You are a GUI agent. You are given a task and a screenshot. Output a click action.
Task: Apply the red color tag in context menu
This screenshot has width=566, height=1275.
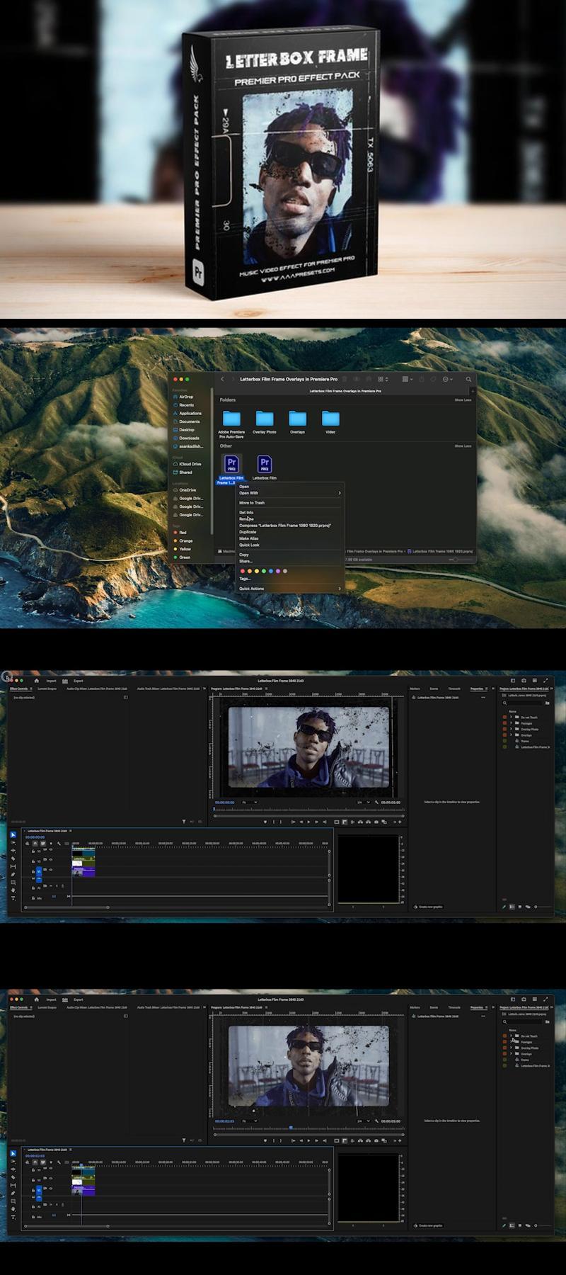click(x=243, y=571)
